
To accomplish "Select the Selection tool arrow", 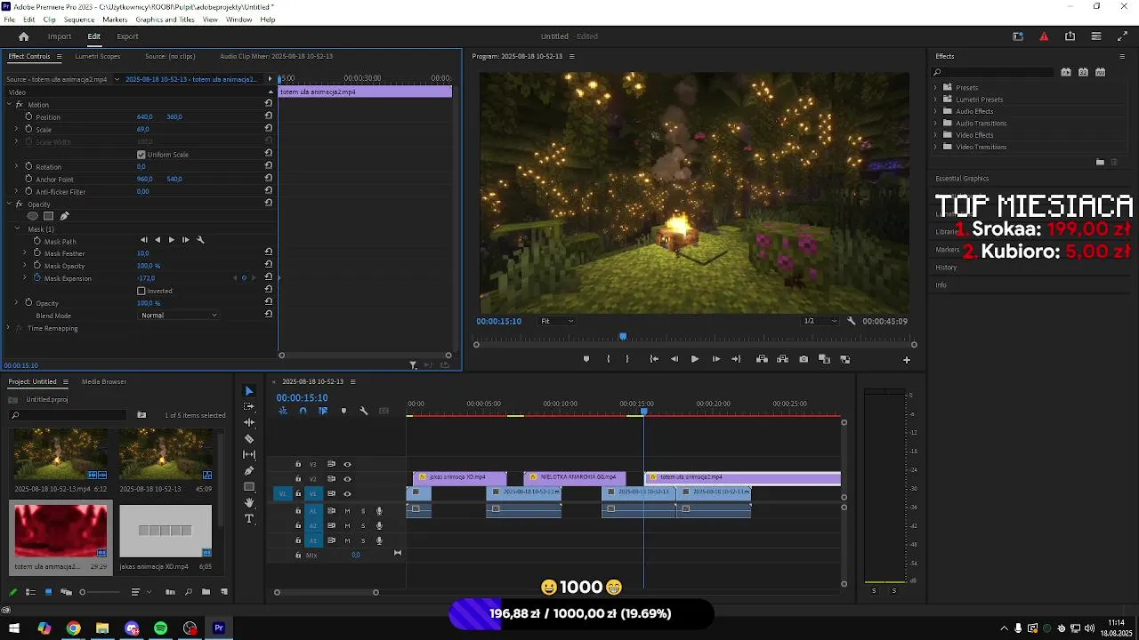I will pos(249,391).
